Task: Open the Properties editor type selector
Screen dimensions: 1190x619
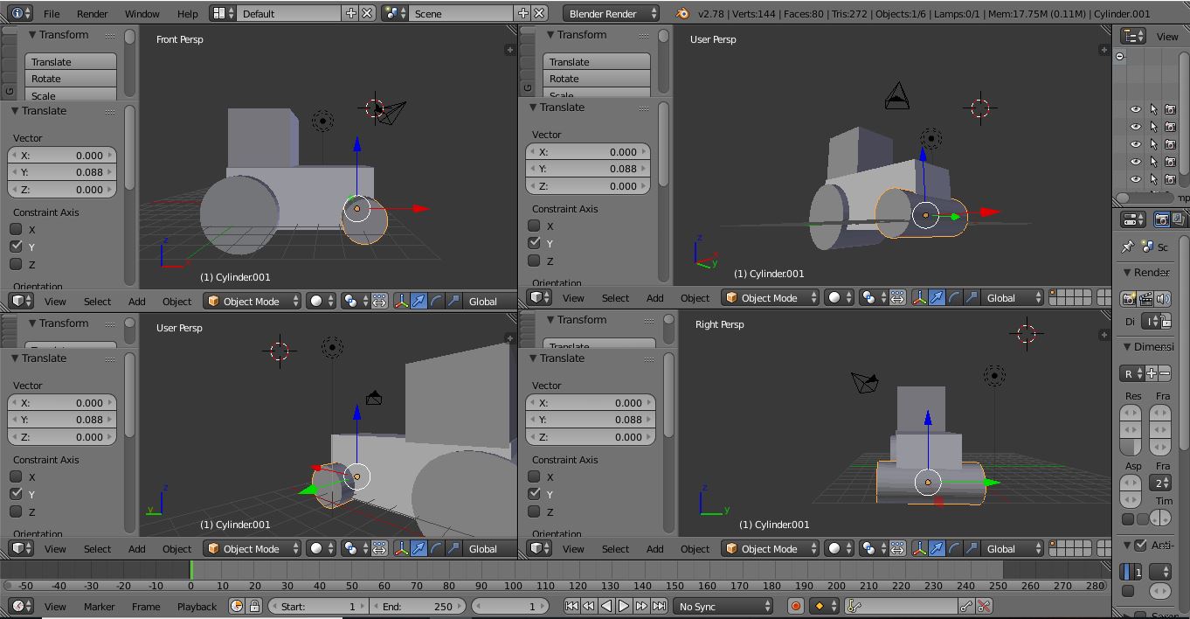Action: click(x=1133, y=219)
